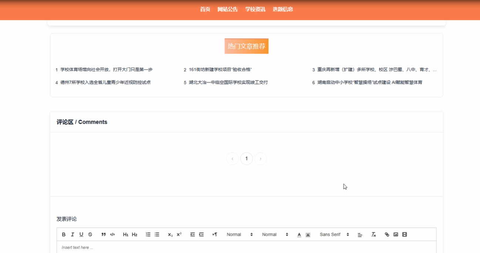Toggle right-to-left text direction
Viewport: 480px width, 253px height.
pos(214,235)
